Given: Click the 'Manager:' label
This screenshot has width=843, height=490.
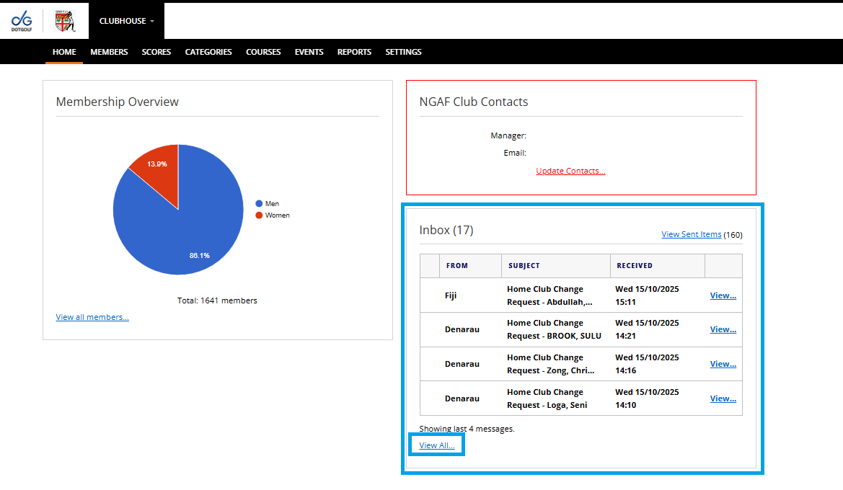Looking at the screenshot, I should (508, 136).
